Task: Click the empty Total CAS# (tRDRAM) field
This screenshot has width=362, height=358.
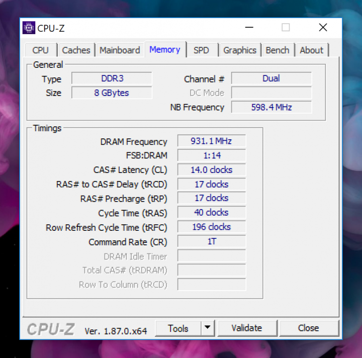Action: [x=212, y=270]
